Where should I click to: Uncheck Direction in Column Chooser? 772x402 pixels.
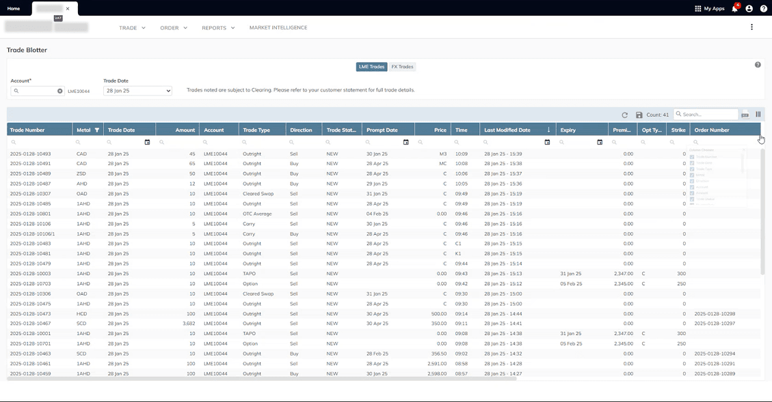point(692,181)
